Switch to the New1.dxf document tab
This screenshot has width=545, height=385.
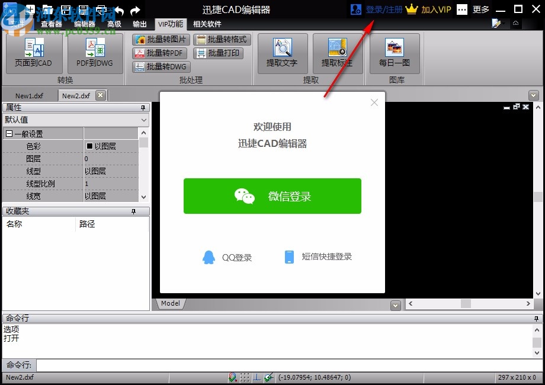28,95
